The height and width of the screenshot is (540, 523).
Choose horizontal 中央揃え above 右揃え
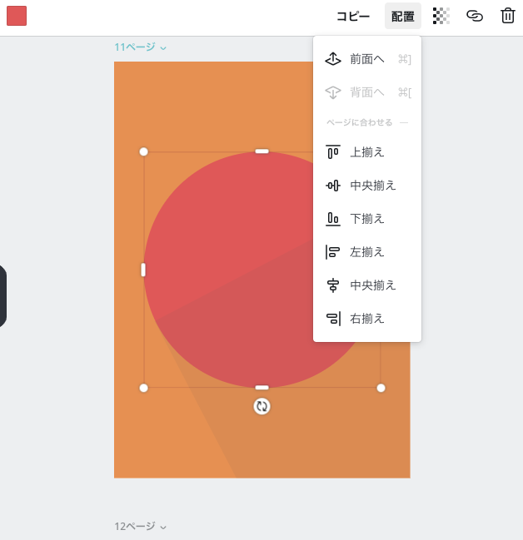[x=367, y=285]
